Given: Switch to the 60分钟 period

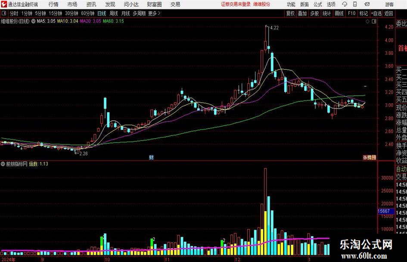Looking at the screenshot, I should [88, 13].
